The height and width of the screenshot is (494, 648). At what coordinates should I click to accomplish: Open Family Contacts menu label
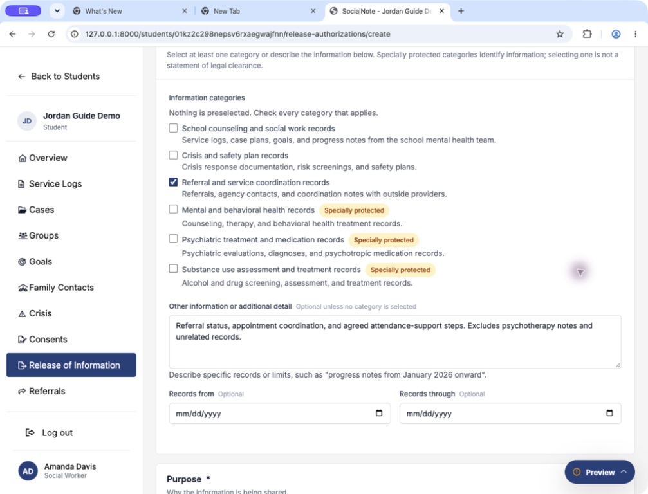[x=62, y=288]
